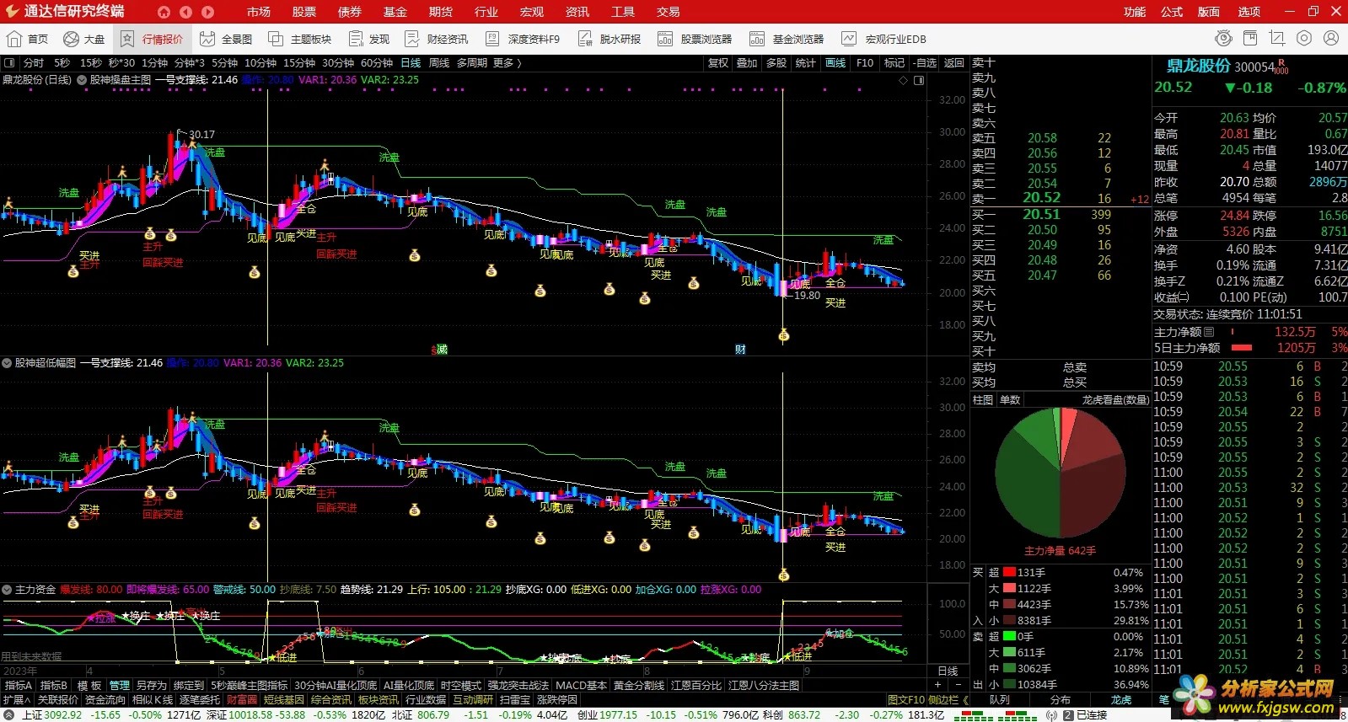
Task: Open the user account icon
Action: (1331, 39)
